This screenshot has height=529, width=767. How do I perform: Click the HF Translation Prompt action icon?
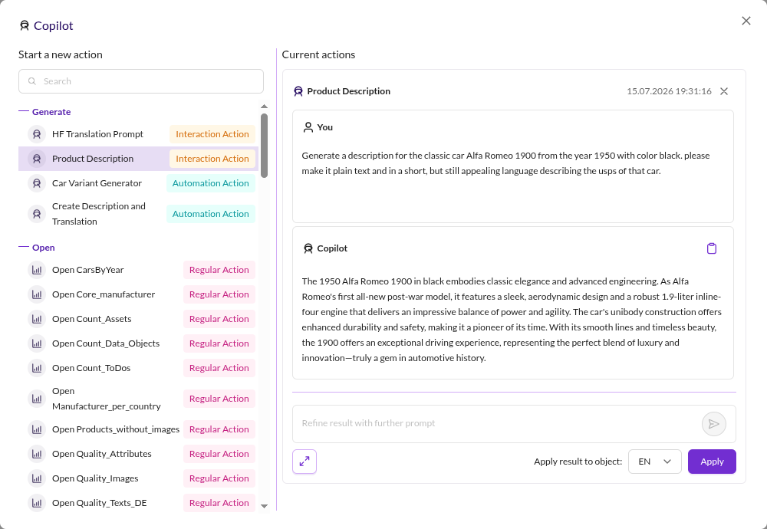[37, 134]
